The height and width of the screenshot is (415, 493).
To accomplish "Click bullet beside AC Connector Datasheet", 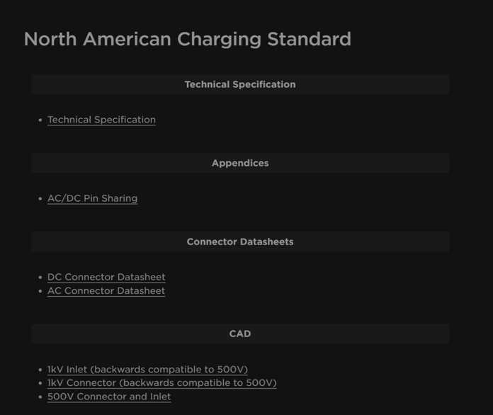I will point(40,291).
